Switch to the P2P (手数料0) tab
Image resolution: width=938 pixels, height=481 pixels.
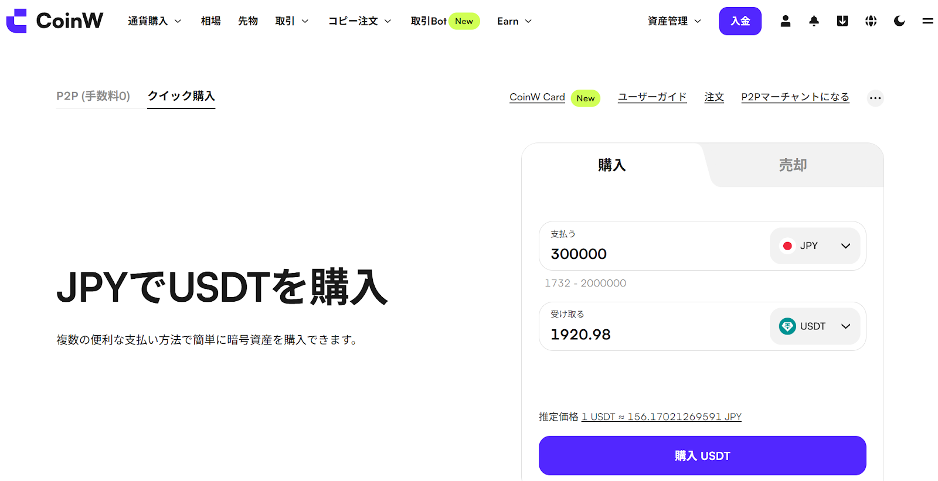(93, 96)
